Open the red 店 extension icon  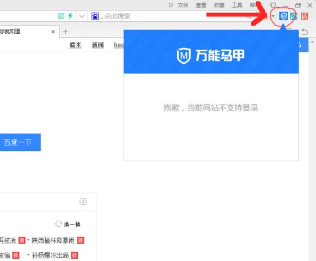click(x=305, y=16)
